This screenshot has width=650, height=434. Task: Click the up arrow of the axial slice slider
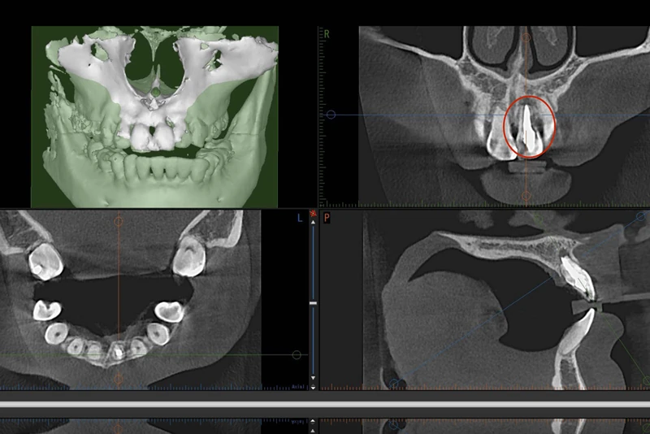tap(313, 223)
